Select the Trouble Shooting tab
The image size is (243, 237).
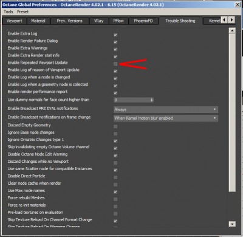(180, 21)
